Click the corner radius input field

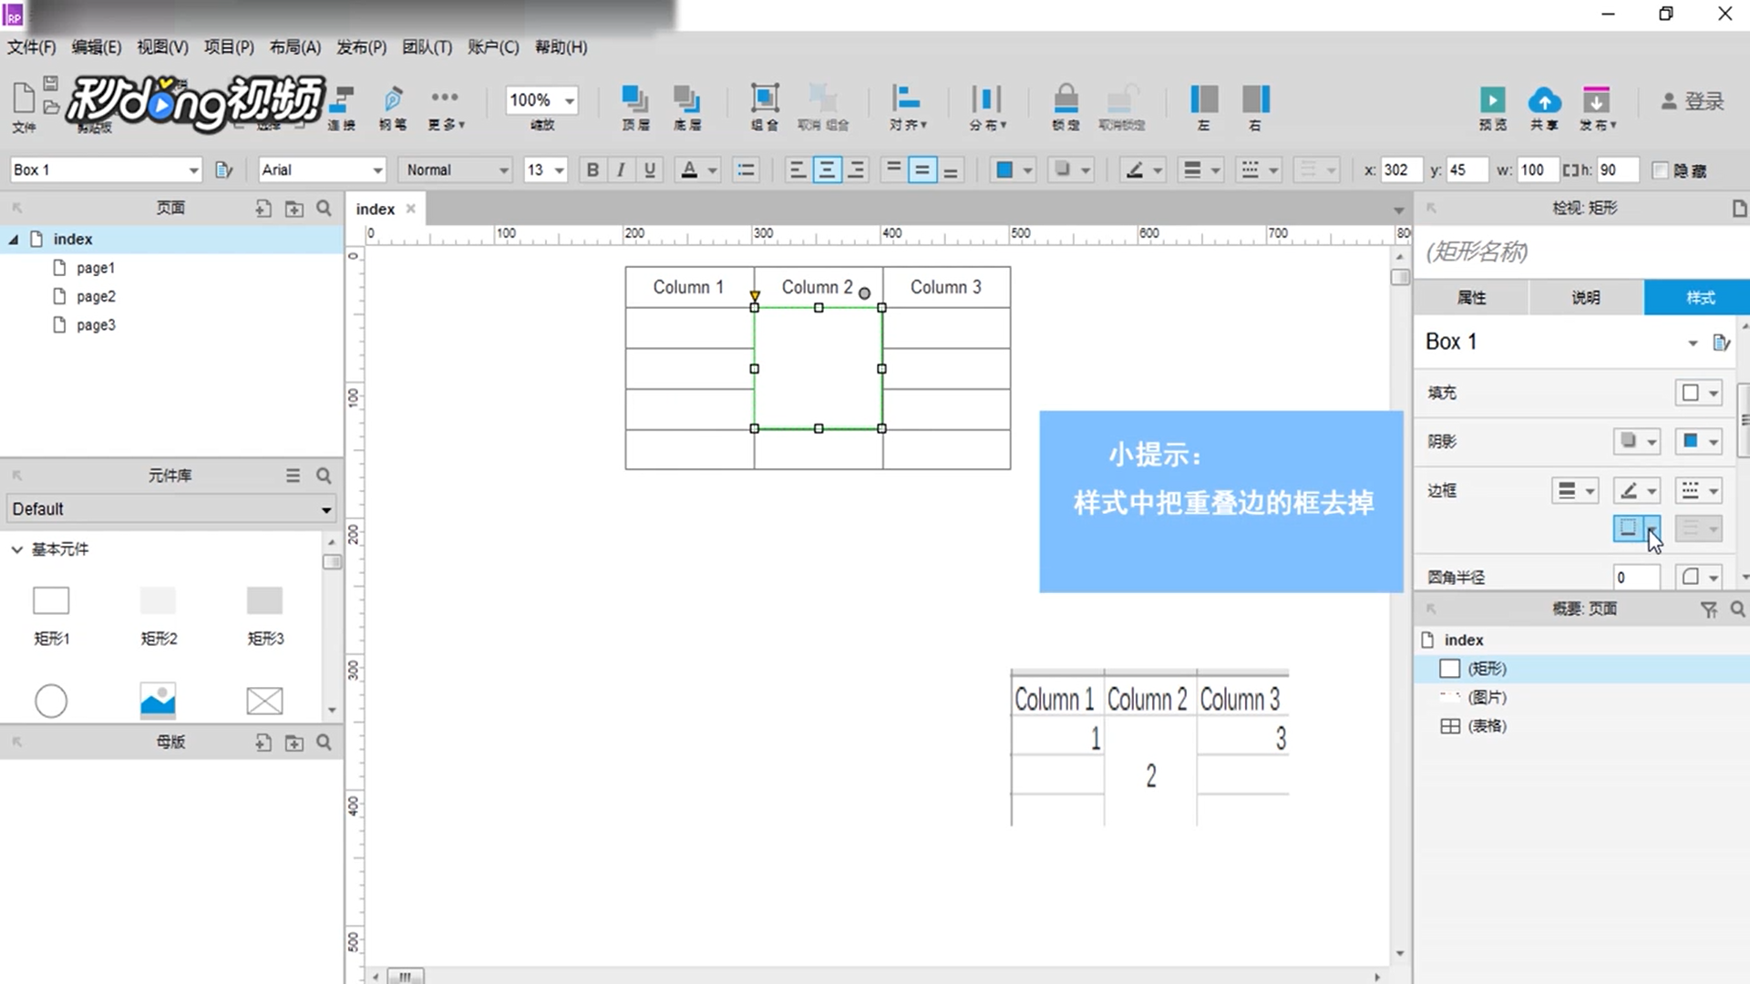[x=1636, y=578]
